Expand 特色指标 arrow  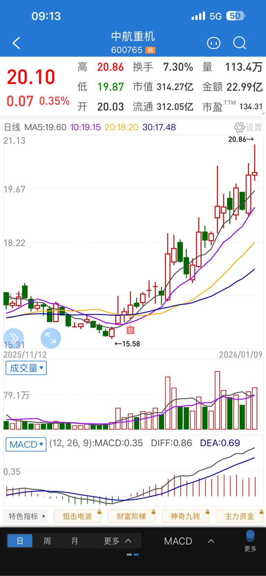pos(44,516)
